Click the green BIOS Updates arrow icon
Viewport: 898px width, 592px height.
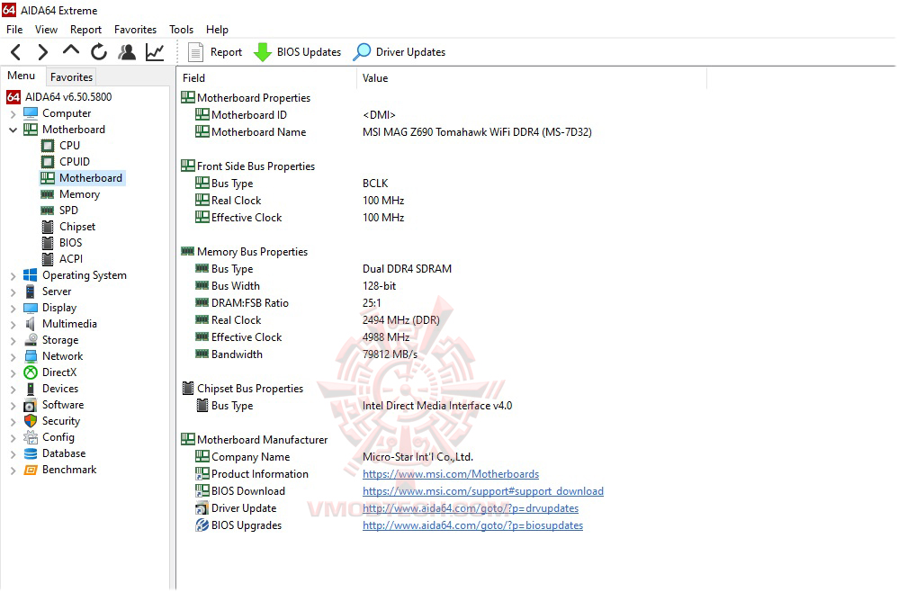pos(263,52)
